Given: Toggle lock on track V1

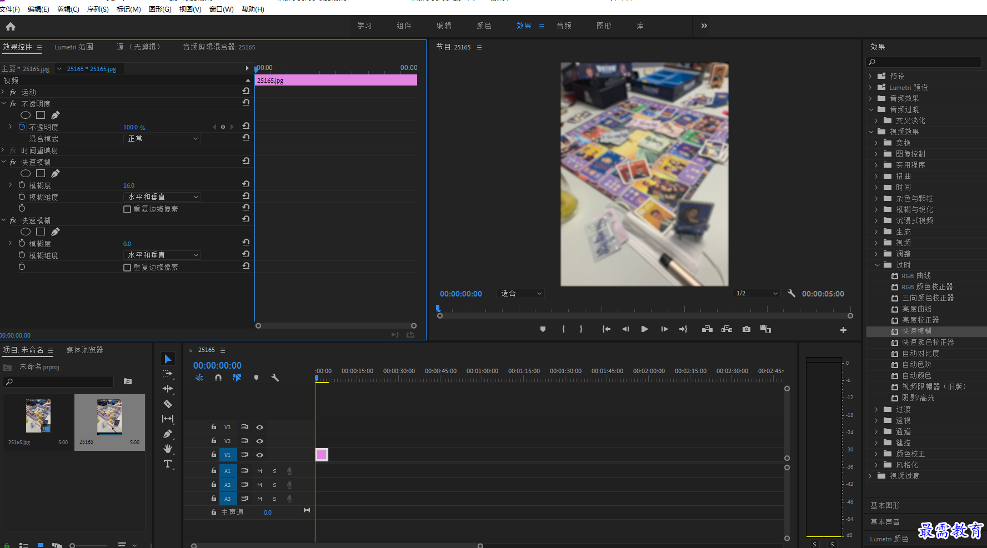Looking at the screenshot, I should pyautogui.click(x=213, y=454).
